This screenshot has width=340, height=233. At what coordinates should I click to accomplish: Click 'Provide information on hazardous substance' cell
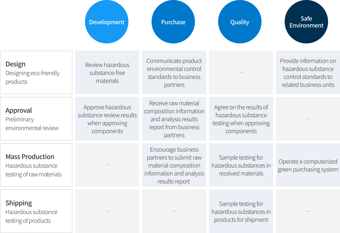click(308, 72)
